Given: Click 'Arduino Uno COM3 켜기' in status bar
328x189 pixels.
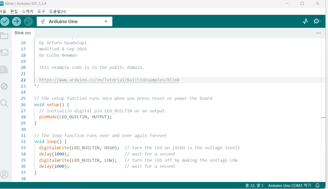Looking at the screenshot, I should 289,185.
